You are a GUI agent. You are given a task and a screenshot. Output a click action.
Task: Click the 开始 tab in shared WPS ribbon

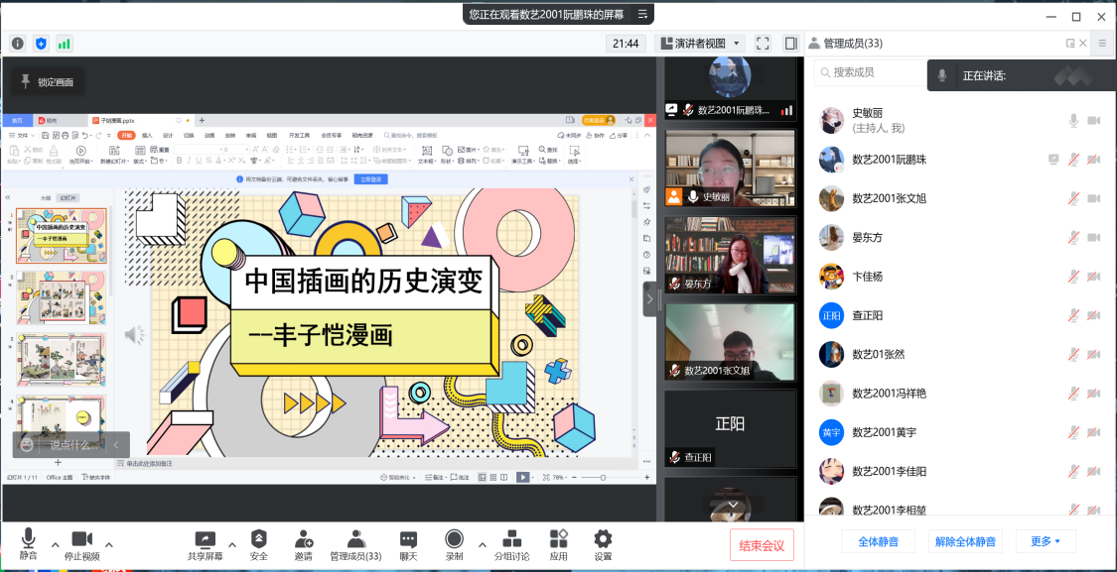(126, 135)
